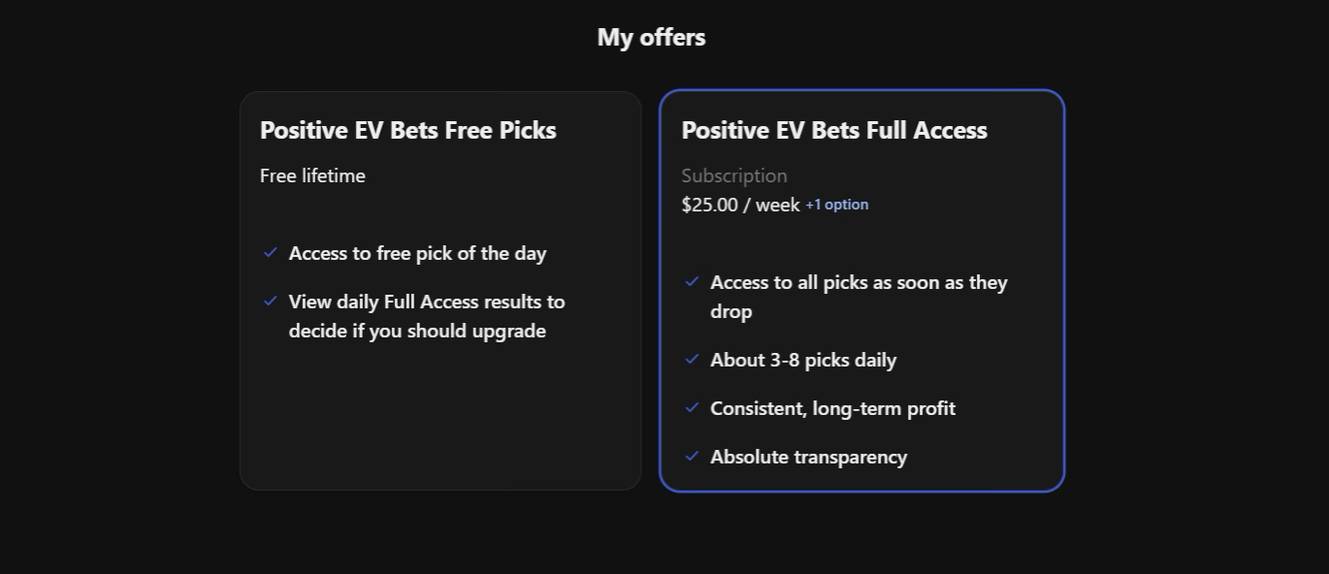Click the checkmark beside 'View daily Full Access results'
This screenshot has width=1329, height=574.
tap(271, 302)
